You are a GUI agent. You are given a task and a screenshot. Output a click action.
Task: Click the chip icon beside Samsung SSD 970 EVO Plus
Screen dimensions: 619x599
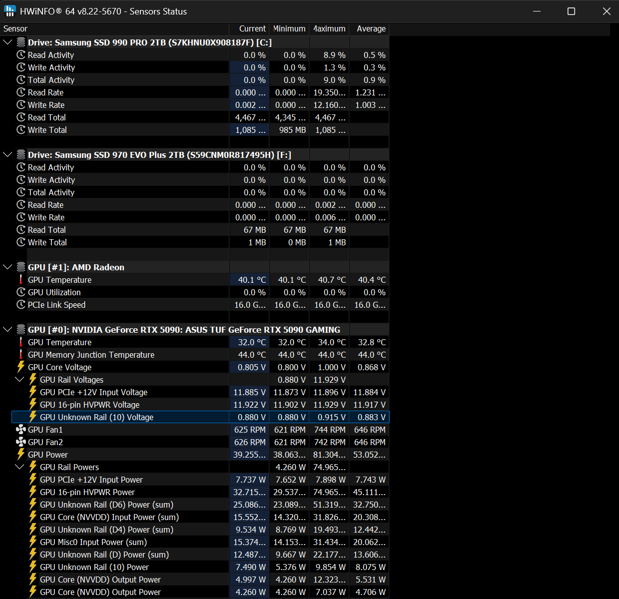coord(21,155)
